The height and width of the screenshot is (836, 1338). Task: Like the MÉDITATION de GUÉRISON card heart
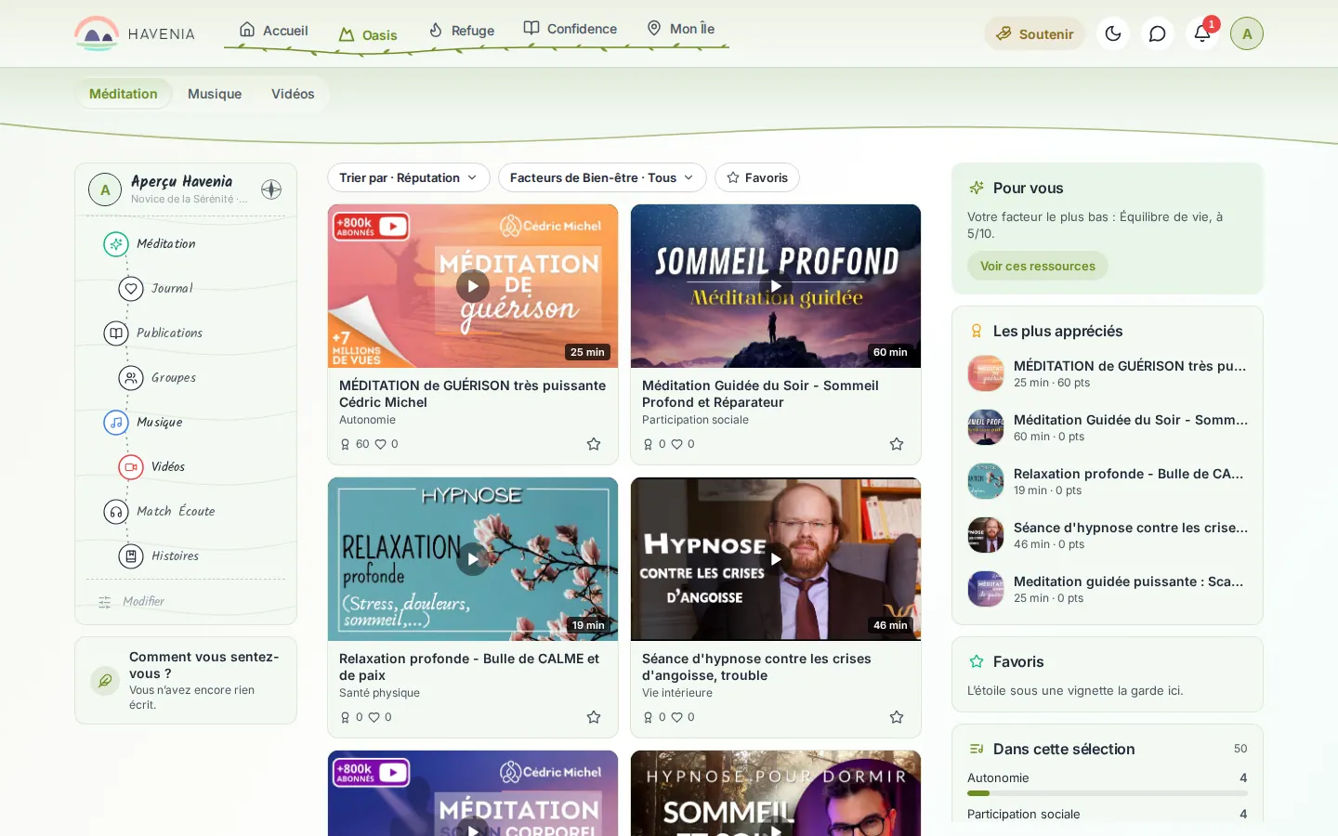click(x=380, y=444)
